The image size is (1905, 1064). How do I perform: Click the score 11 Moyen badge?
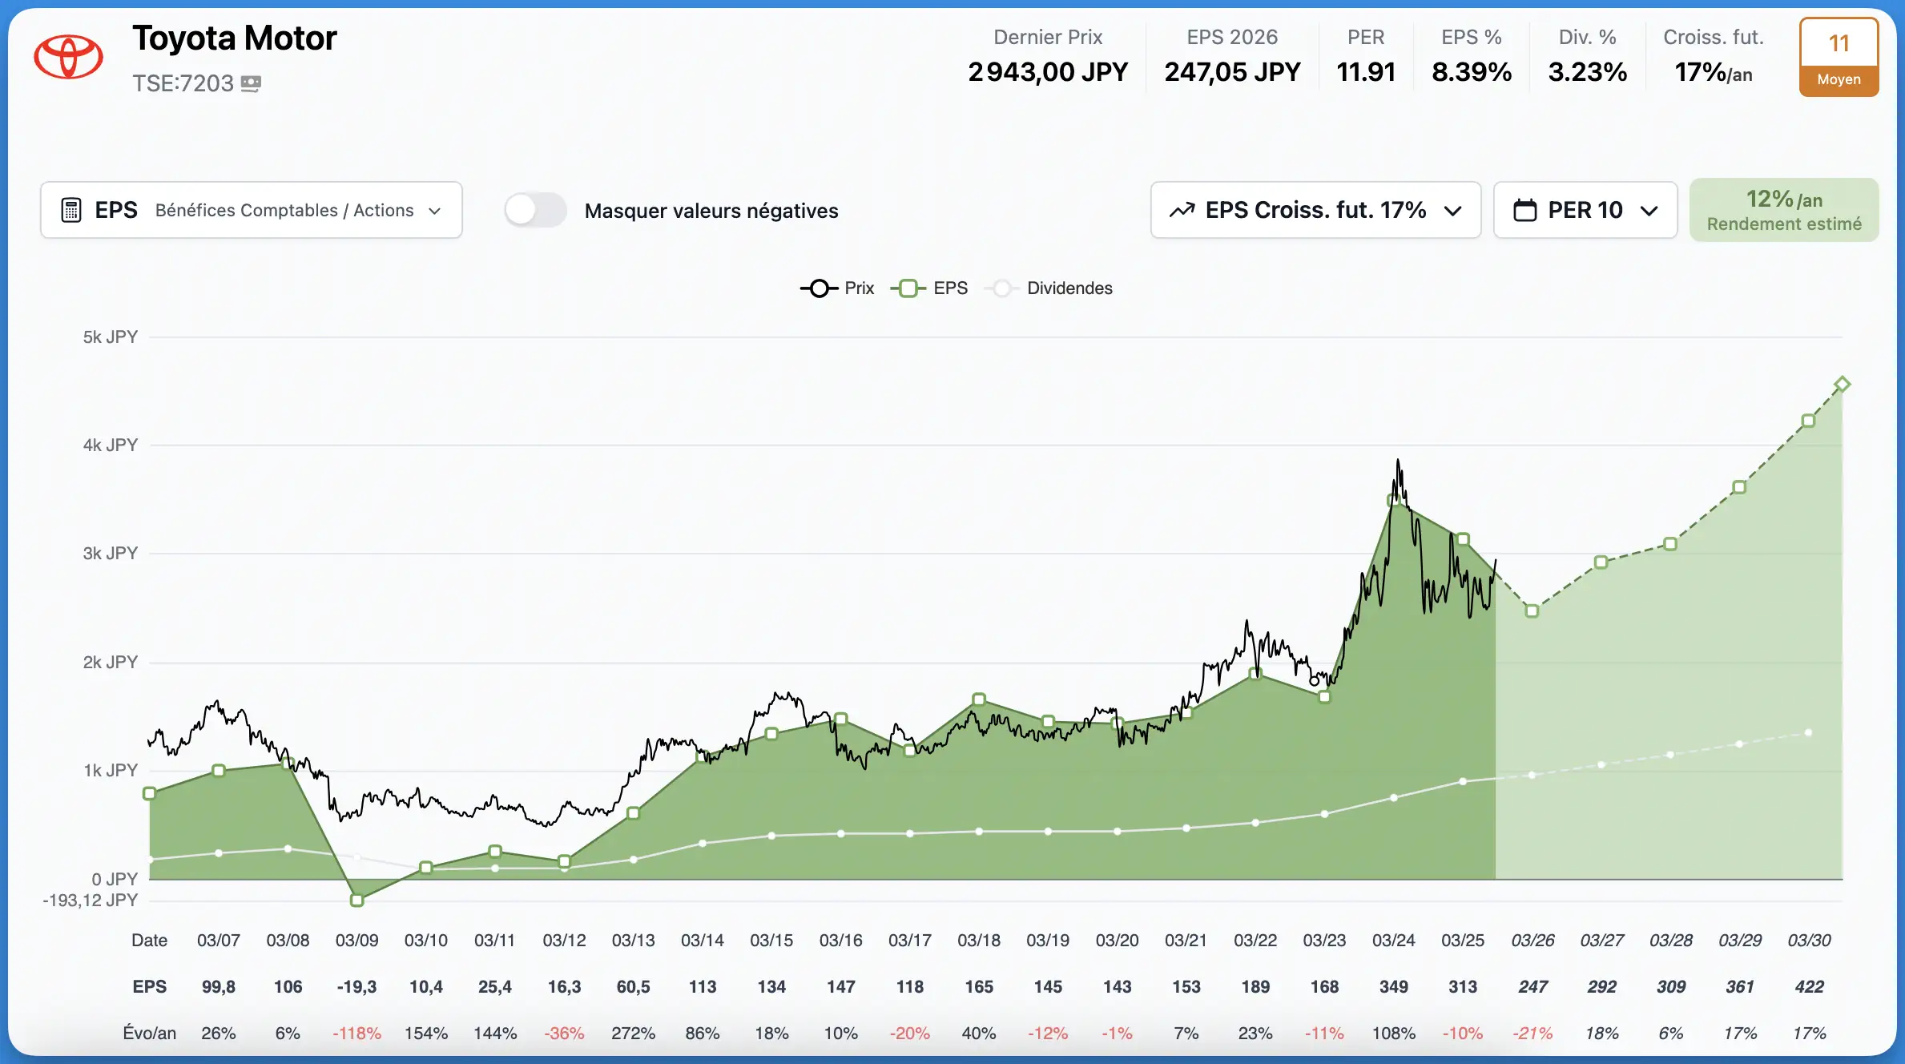click(1839, 58)
